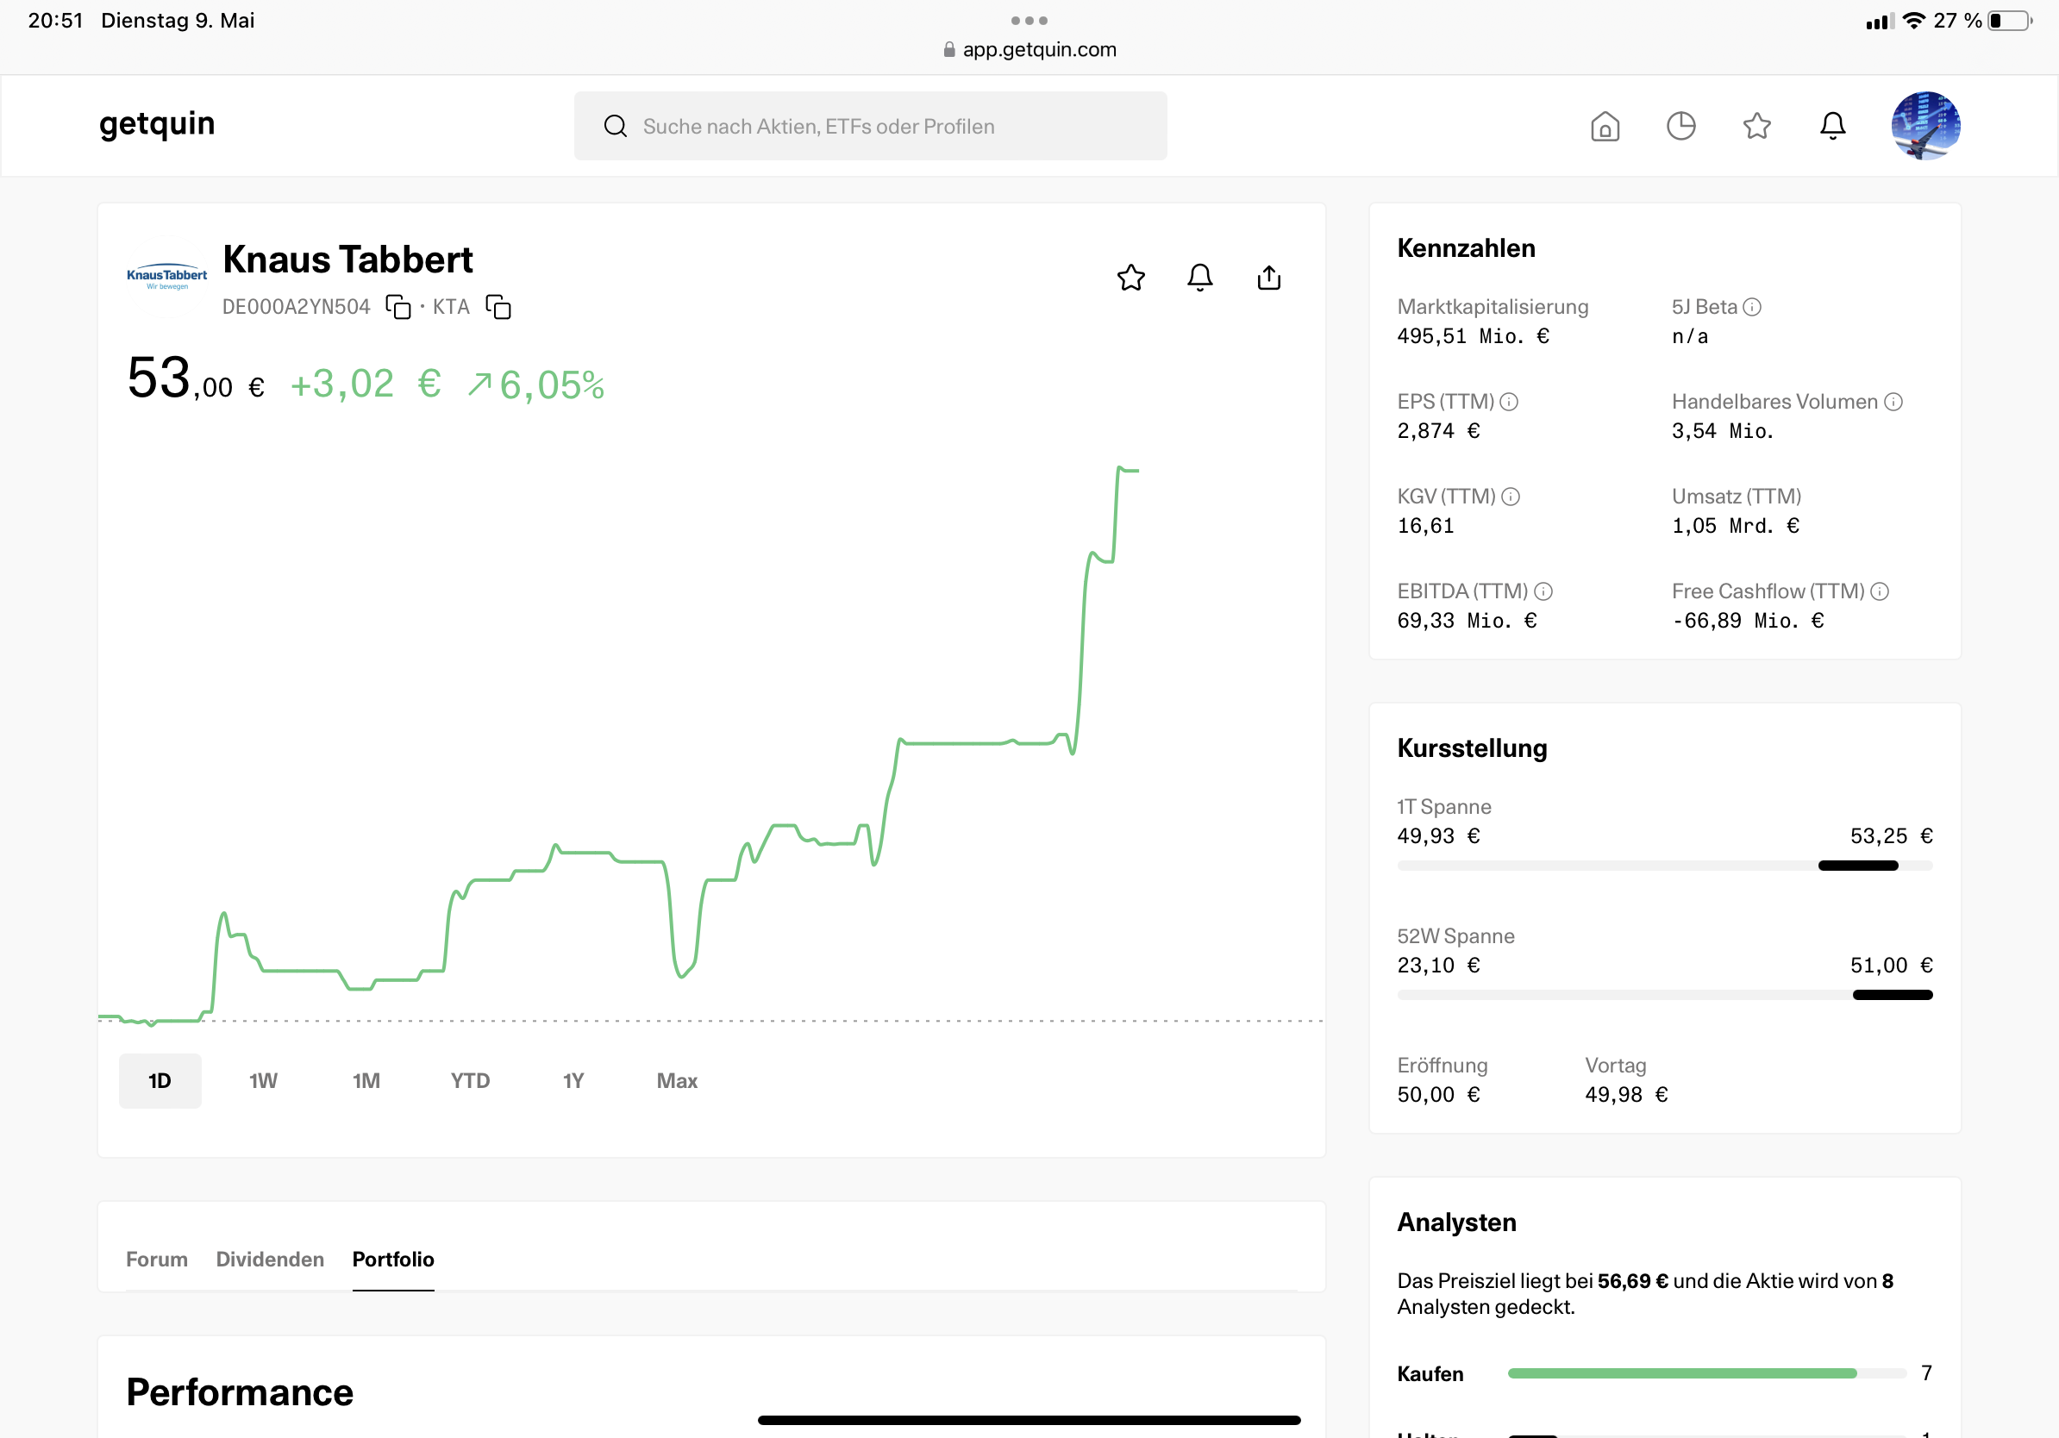This screenshot has width=2059, height=1438.
Task: Select the 1W chart range
Action: [263, 1081]
